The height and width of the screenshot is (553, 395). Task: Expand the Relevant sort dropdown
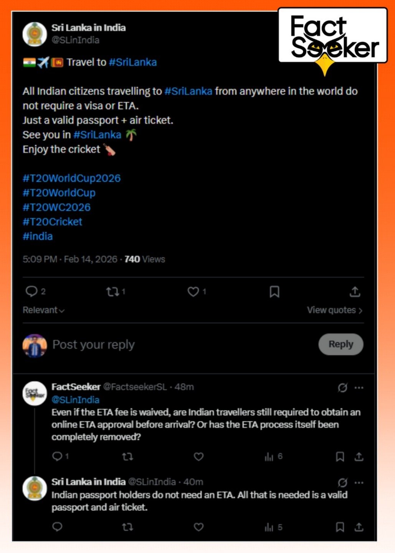click(x=43, y=310)
